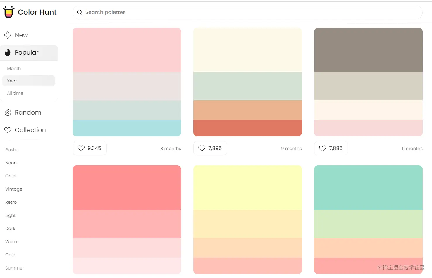The height and width of the screenshot is (278, 432).
Task: Click the New sparkle icon
Action: click(8, 35)
